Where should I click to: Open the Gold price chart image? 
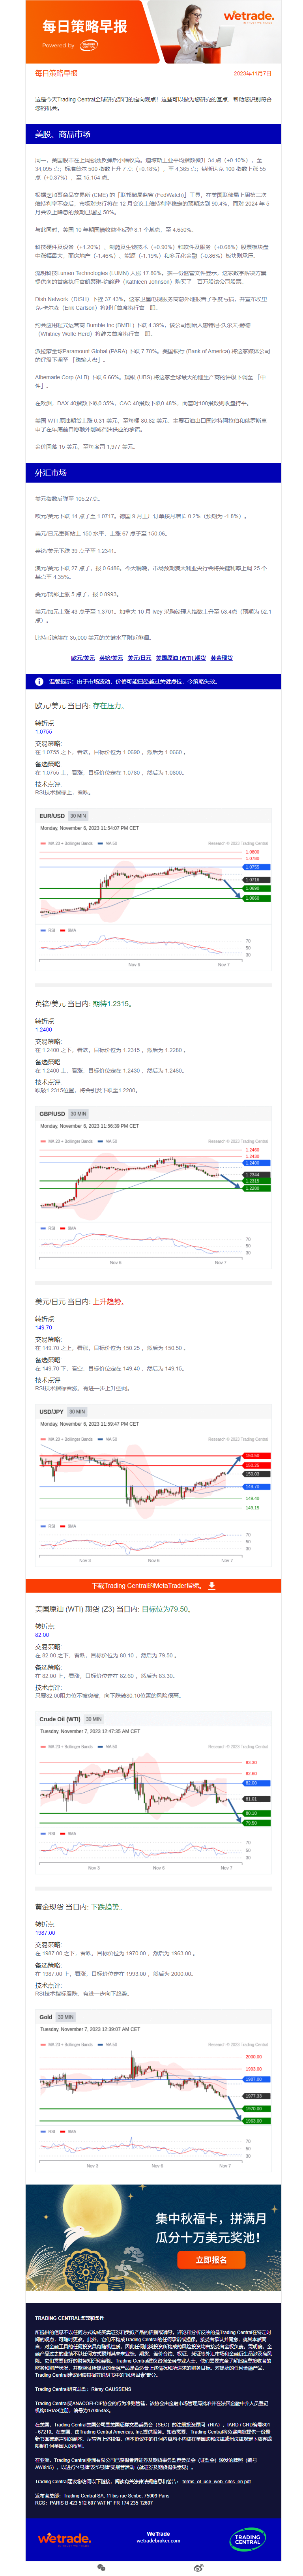(153, 2092)
